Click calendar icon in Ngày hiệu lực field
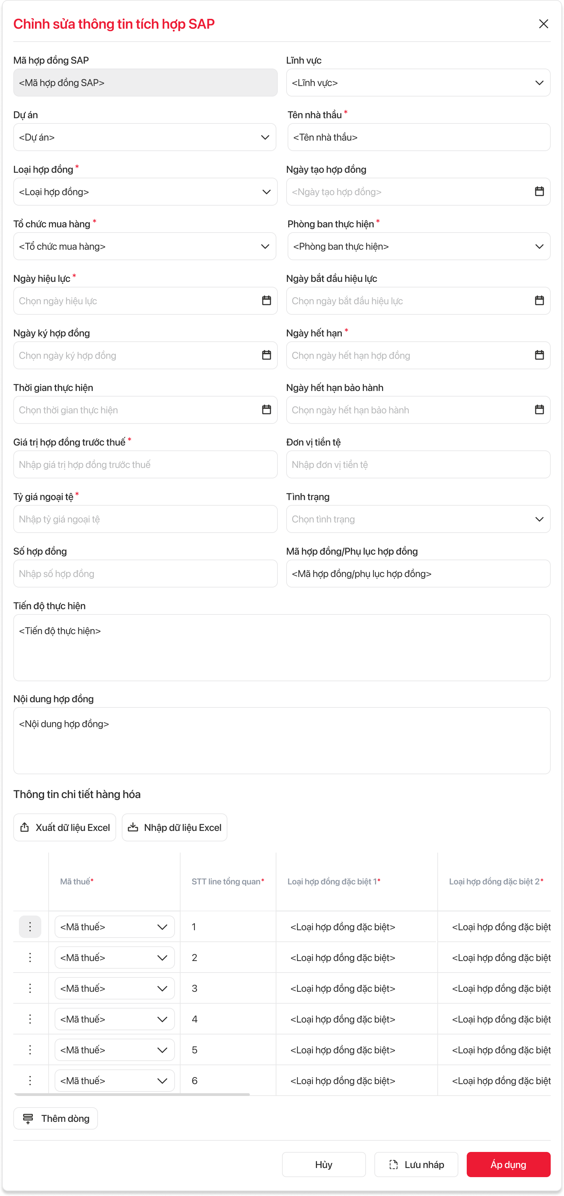Image resolution: width=564 pixels, height=1196 pixels. [266, 300]
